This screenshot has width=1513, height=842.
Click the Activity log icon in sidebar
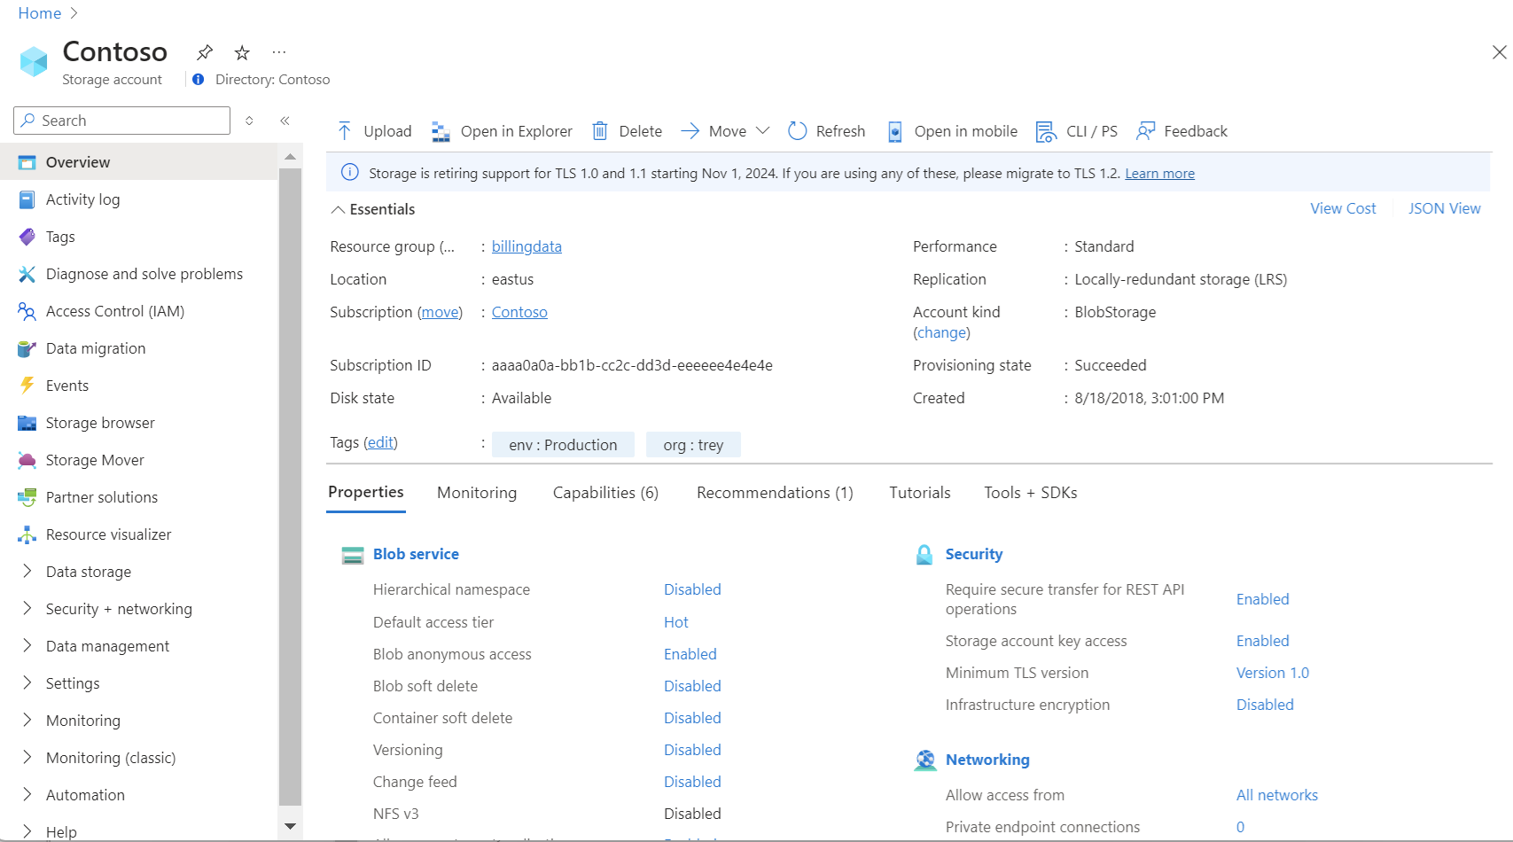(27, 199)
